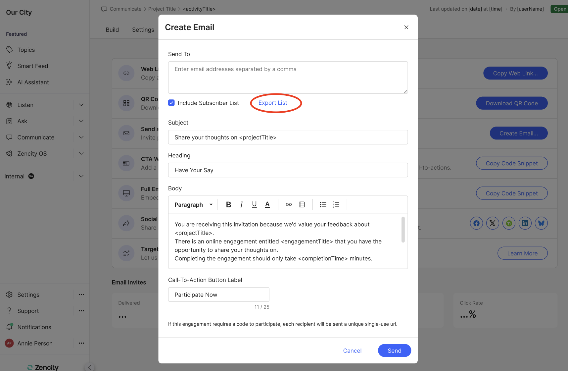Click the Send To email addresses field

(x=288, y=78)
